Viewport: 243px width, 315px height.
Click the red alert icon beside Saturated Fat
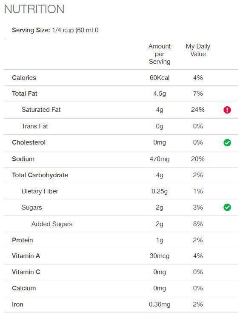click(227, 110)
